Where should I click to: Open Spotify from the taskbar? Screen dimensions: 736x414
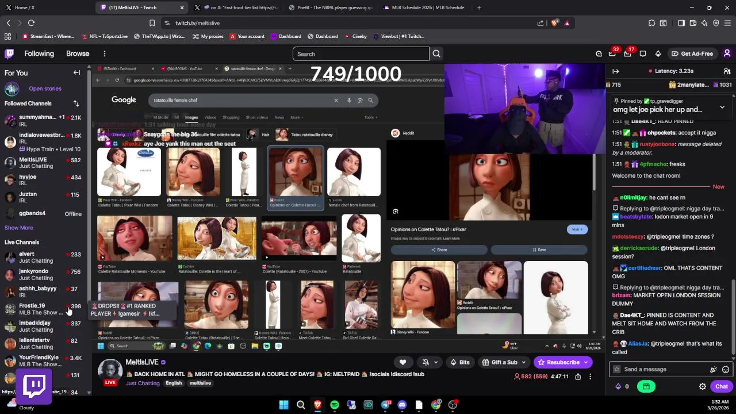click(x=335, y=405)
